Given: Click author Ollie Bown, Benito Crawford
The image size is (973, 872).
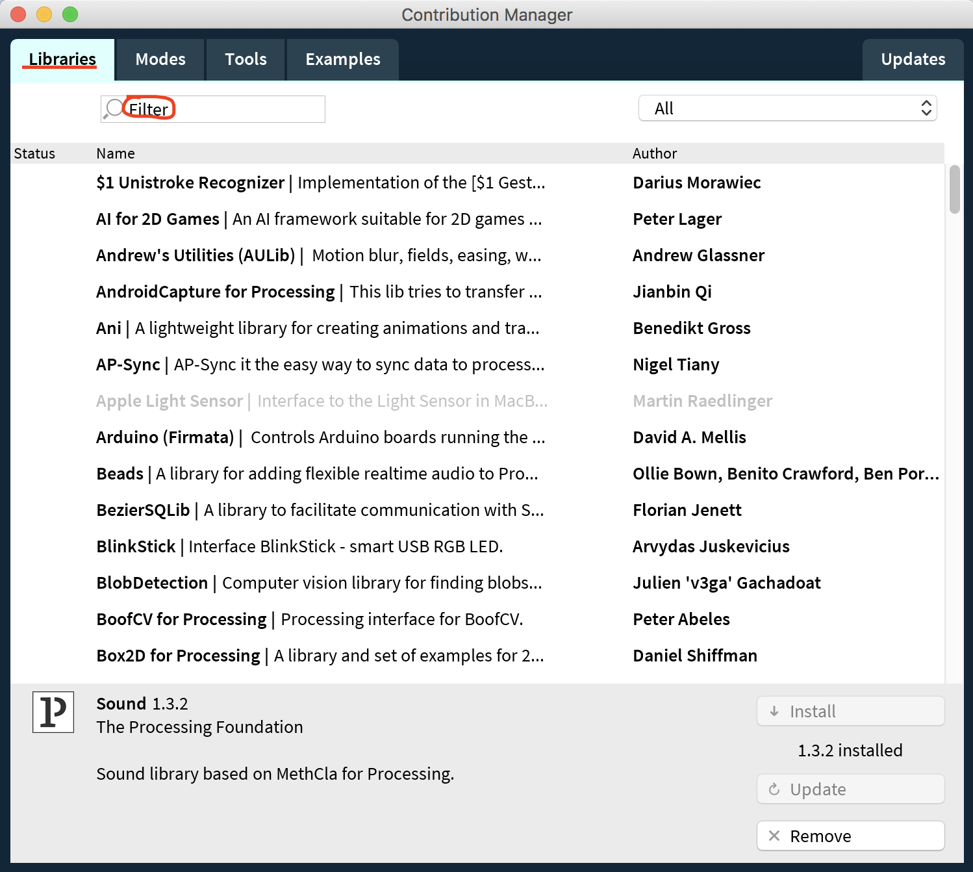Looking at the screenshot, I should pyautogui.click(x=786, y=474).
